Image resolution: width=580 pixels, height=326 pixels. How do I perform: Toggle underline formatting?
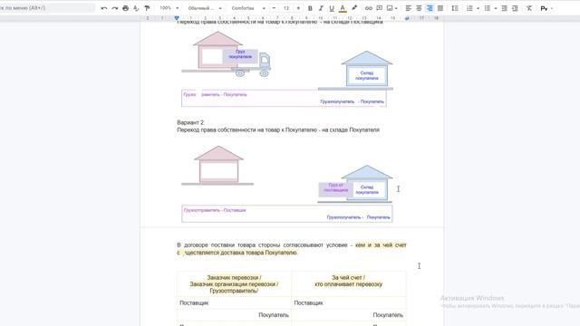click(x=332, y=8)
